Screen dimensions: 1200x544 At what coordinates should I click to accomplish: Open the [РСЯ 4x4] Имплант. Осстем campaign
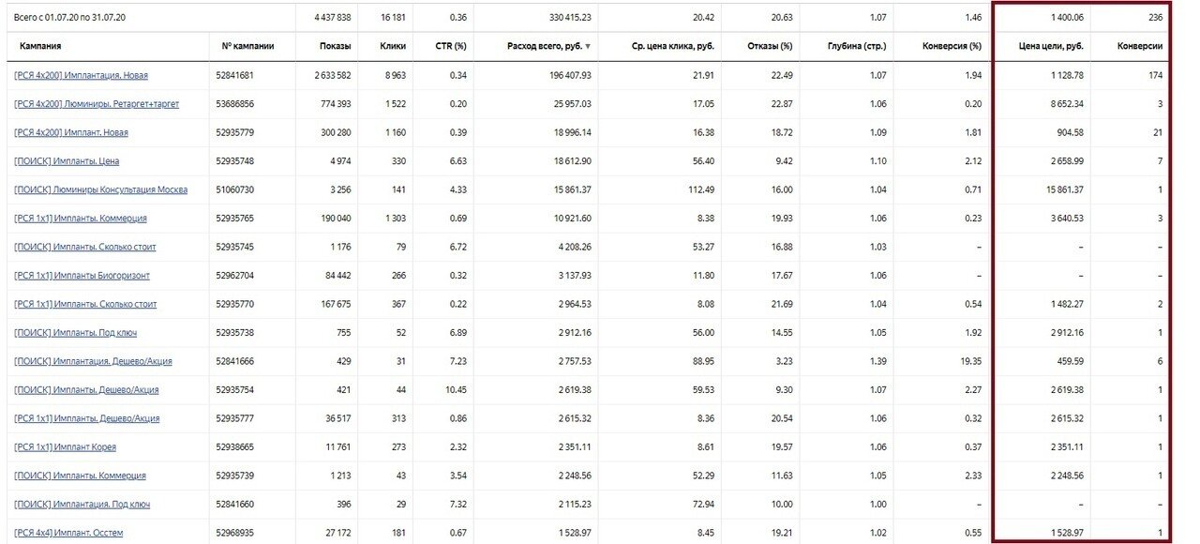click(68, 533)
